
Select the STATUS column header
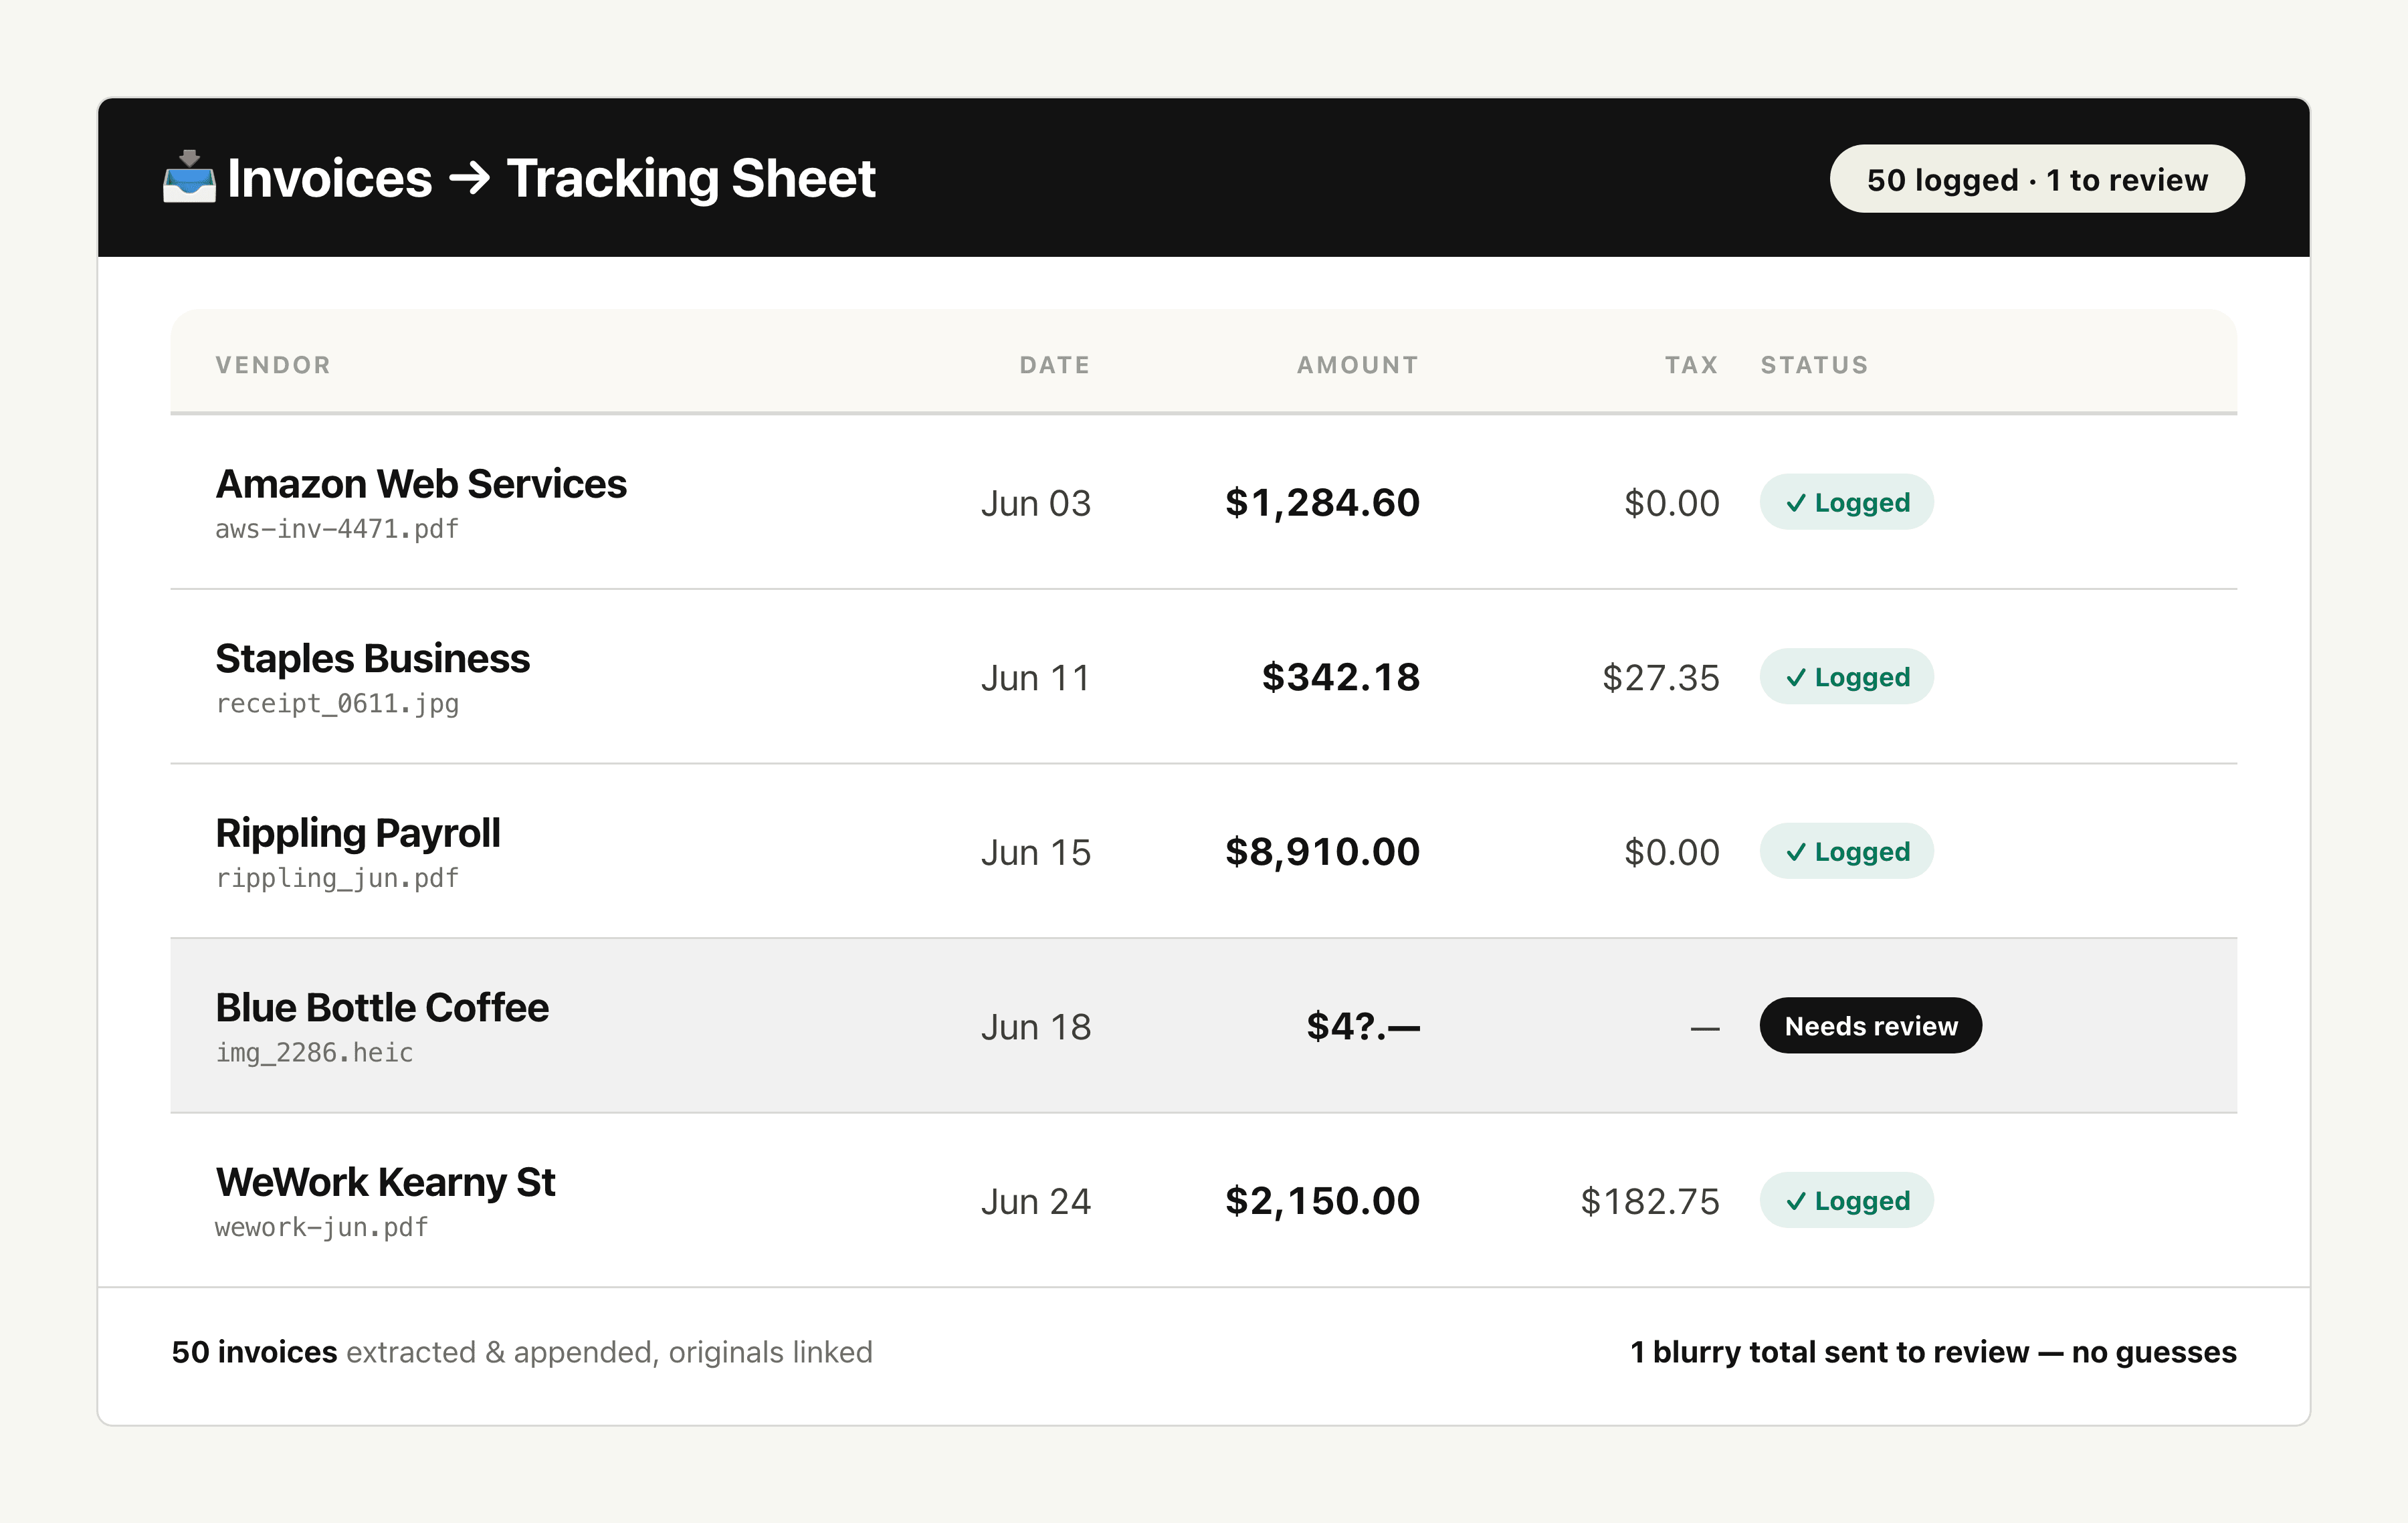point(1814,365)
